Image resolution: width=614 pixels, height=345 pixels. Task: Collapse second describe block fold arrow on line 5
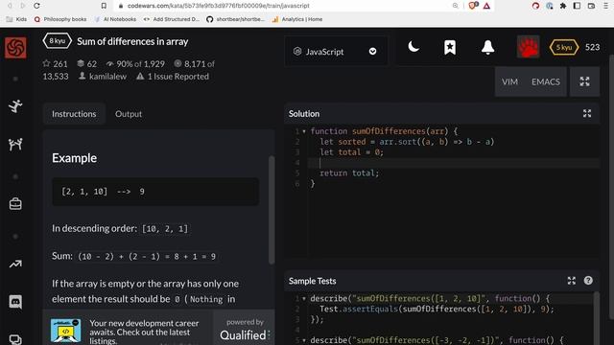point(304,340)
